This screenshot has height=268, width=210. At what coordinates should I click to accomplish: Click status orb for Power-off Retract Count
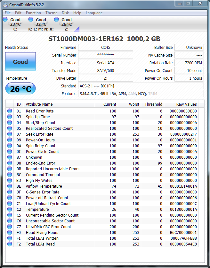(x=10, y=198)
